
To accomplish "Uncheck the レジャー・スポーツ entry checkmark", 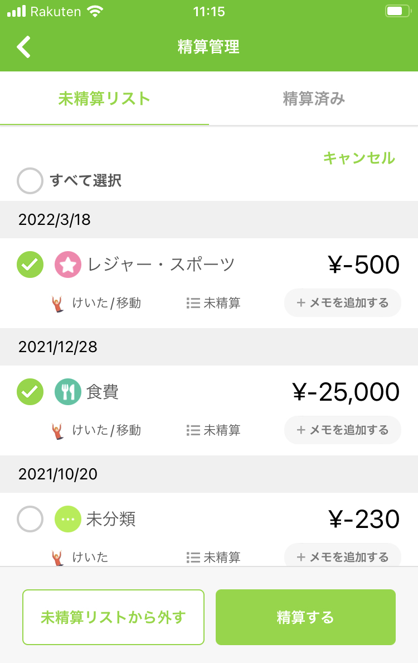I will point(30,265).
